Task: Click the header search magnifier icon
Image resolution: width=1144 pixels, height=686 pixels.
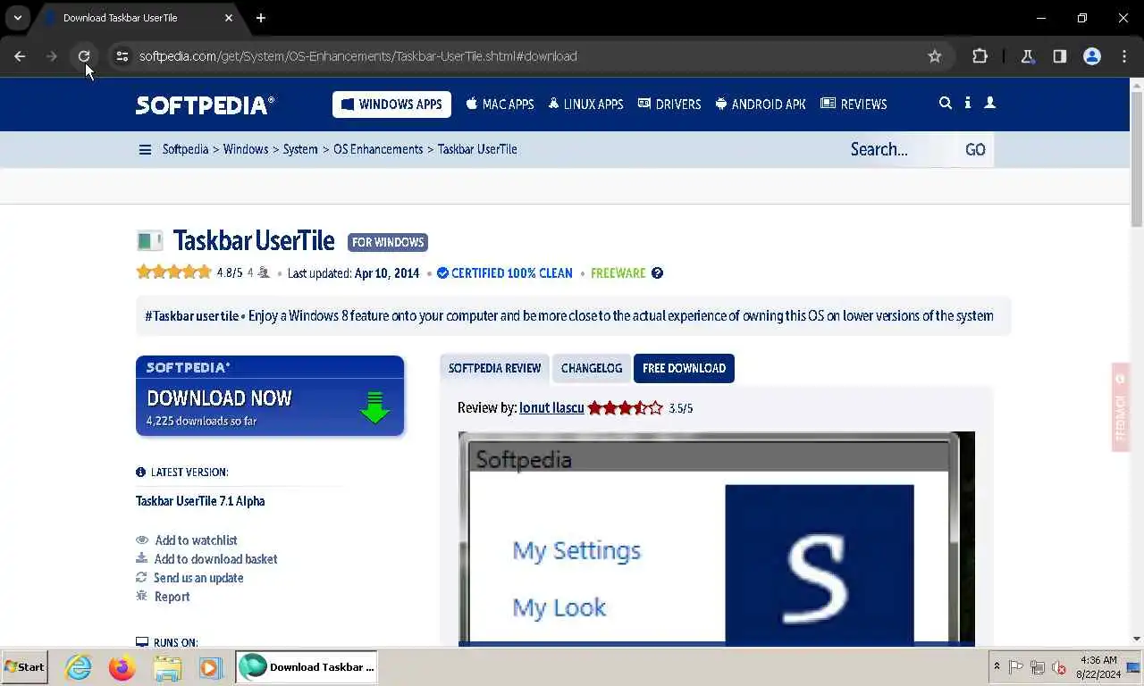Action: [x=945, y=103]
